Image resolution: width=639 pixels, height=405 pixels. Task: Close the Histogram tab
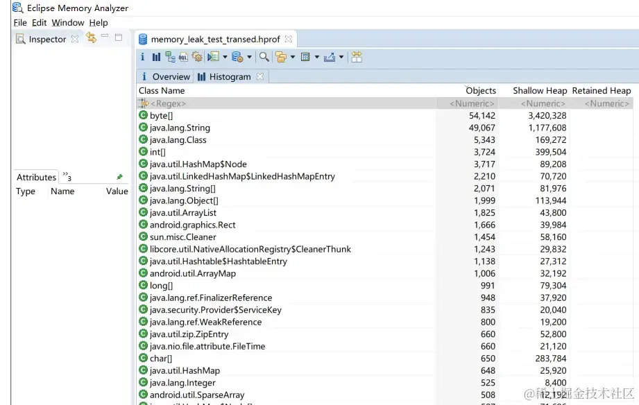pos(260,76)
